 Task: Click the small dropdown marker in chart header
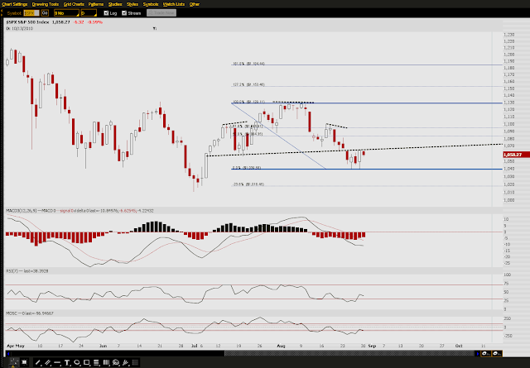coord(155,29)
